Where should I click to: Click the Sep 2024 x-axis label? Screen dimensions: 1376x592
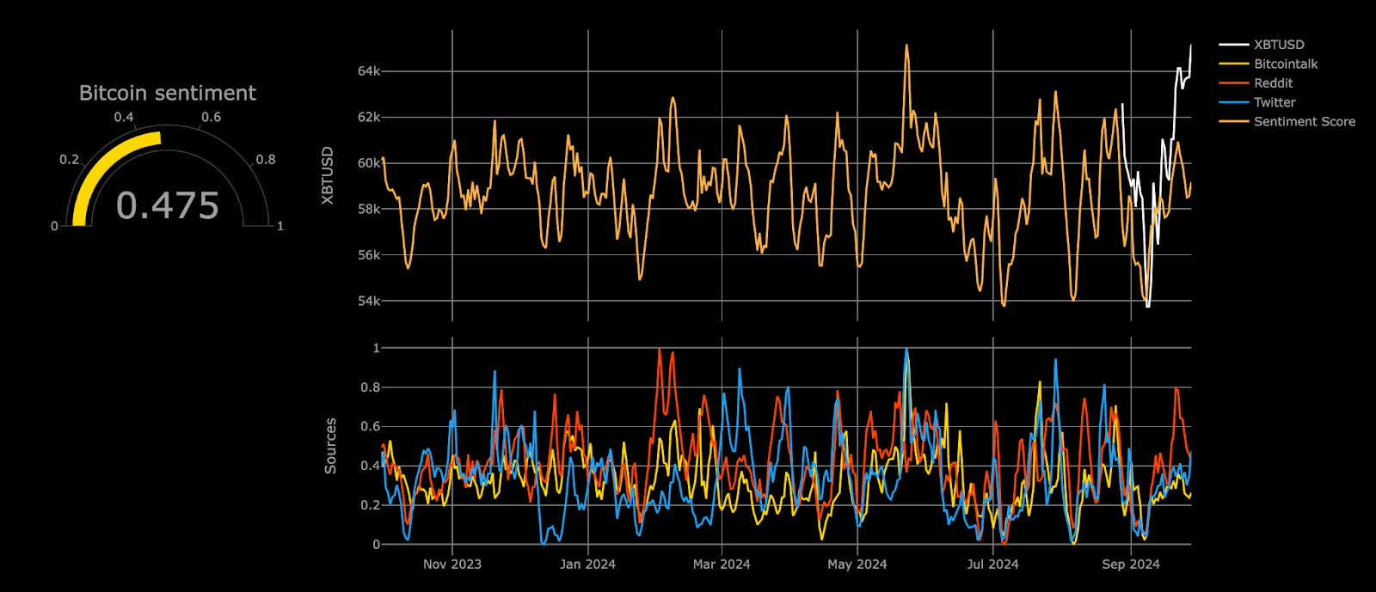(x=1130, y=565)
